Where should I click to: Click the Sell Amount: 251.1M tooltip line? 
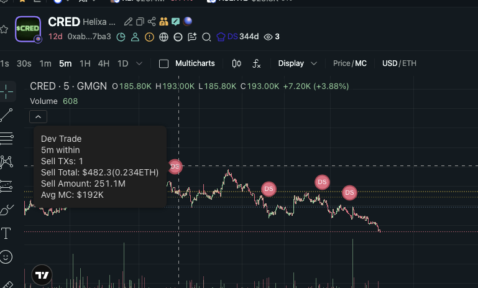click(x=83, y=183)
